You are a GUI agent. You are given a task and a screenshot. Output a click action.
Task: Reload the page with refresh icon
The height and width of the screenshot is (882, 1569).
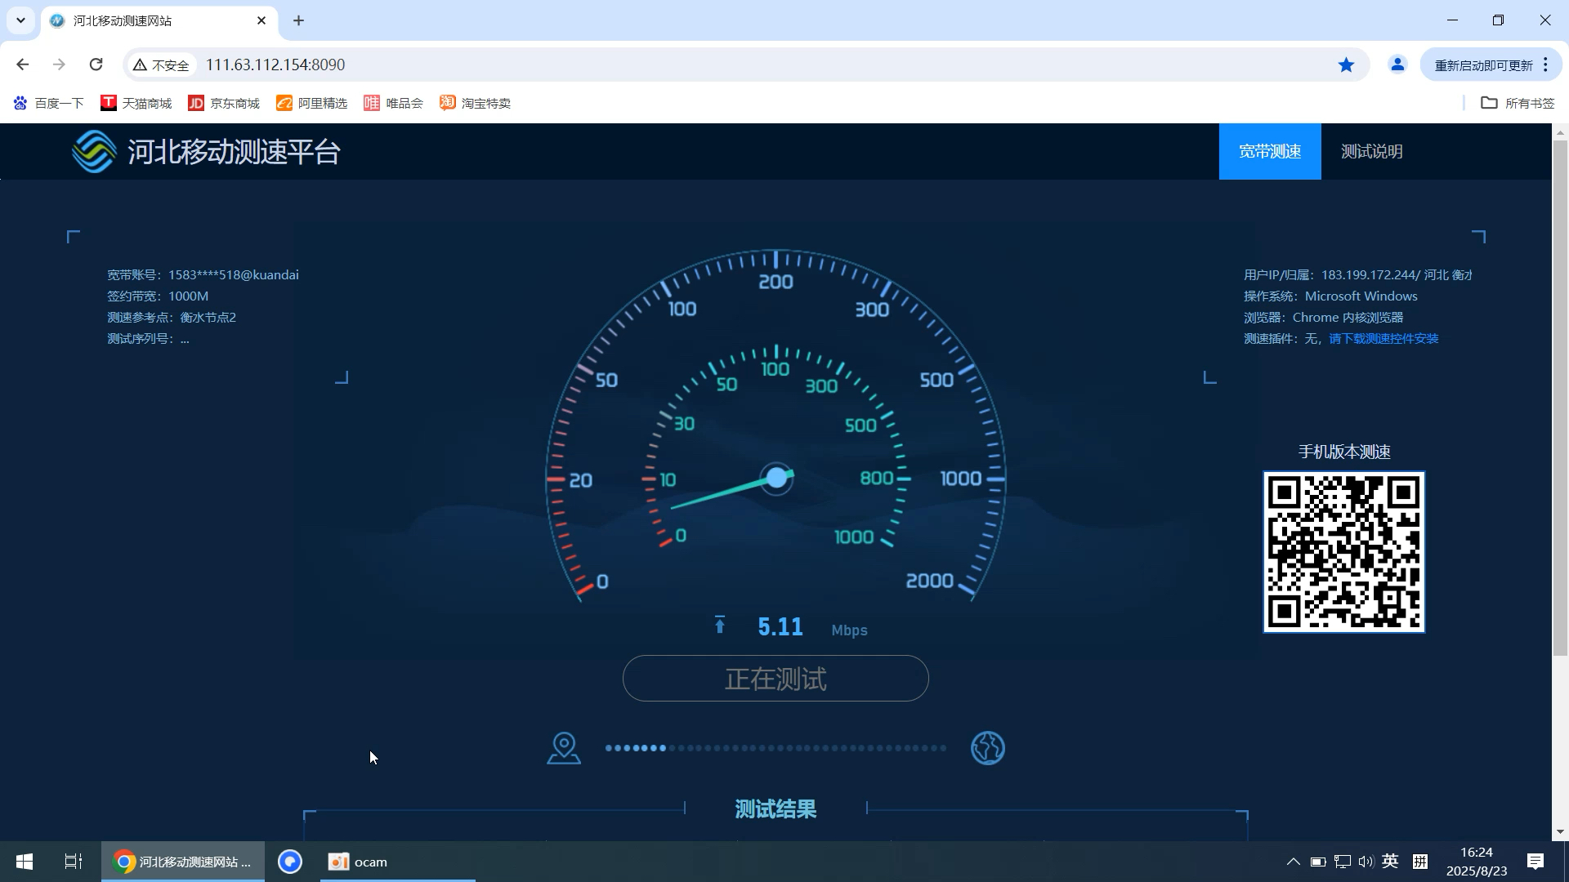[x=96, y=65]
